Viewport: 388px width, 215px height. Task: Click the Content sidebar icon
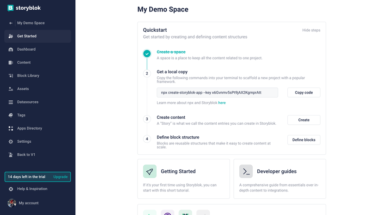(11, 63)
